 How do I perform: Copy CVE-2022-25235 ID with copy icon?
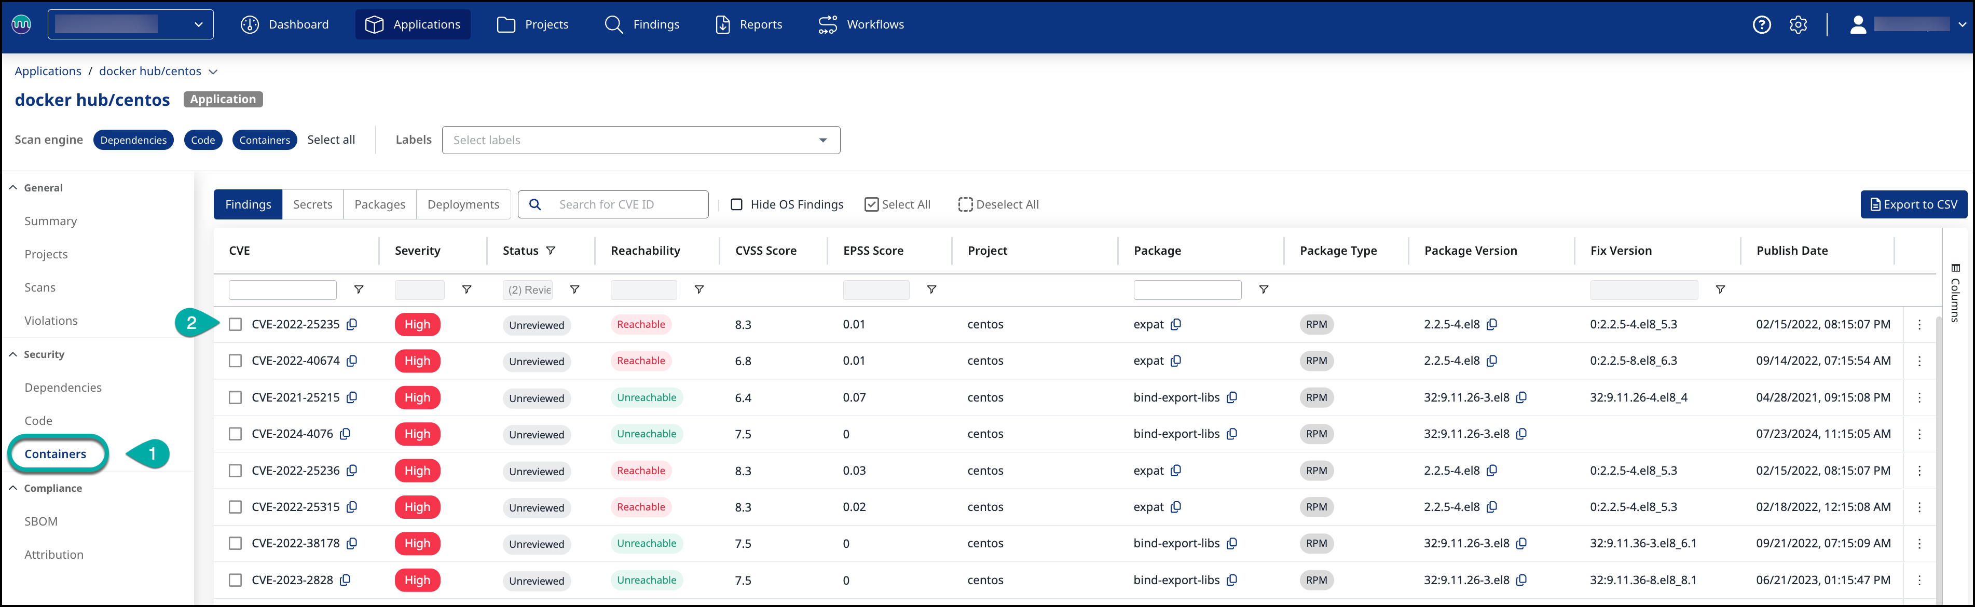[352, 324]
